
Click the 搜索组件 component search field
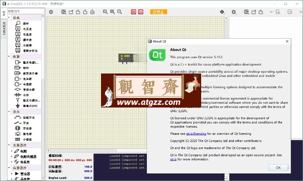26,11
